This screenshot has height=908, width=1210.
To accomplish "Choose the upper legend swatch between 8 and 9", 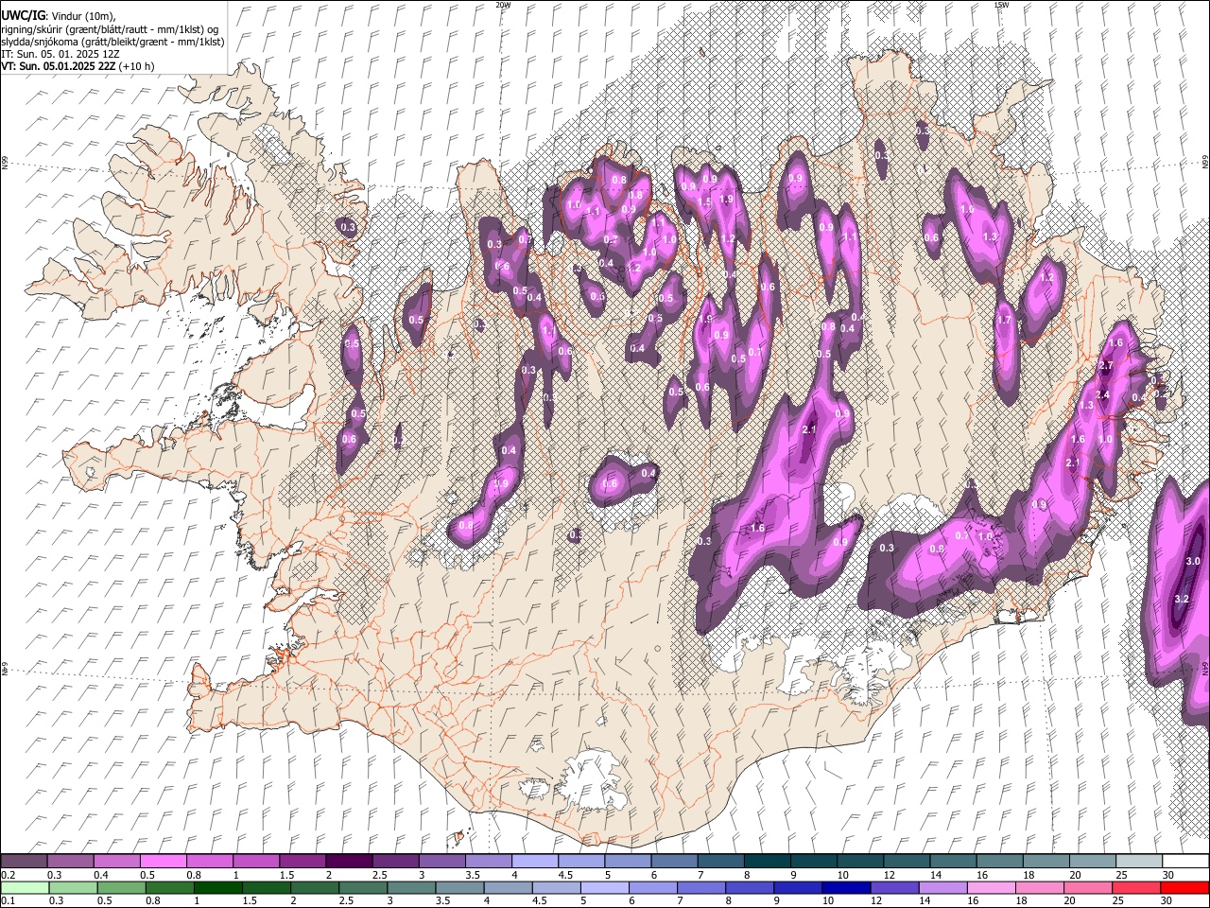I will click(767, 861).
